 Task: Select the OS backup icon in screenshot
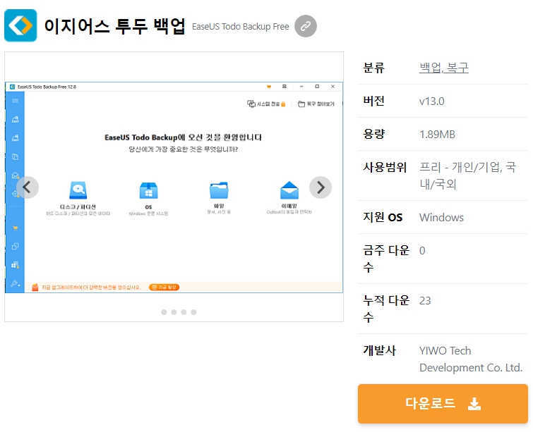[x=148, y=190]
